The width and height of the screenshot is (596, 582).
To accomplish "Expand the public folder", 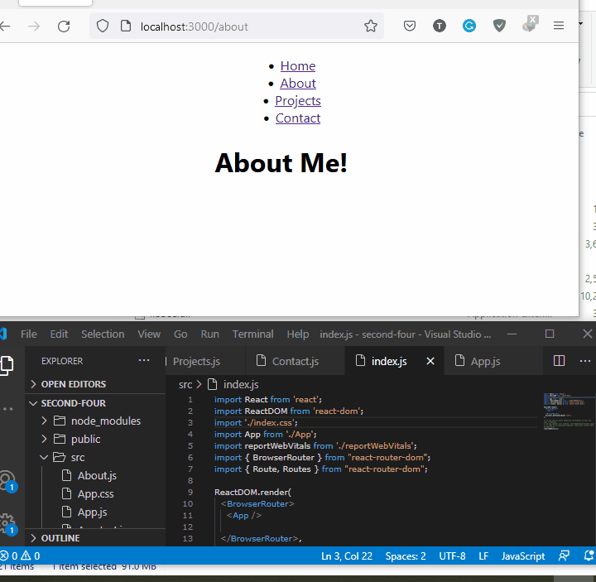I will (x=95, y=439).
